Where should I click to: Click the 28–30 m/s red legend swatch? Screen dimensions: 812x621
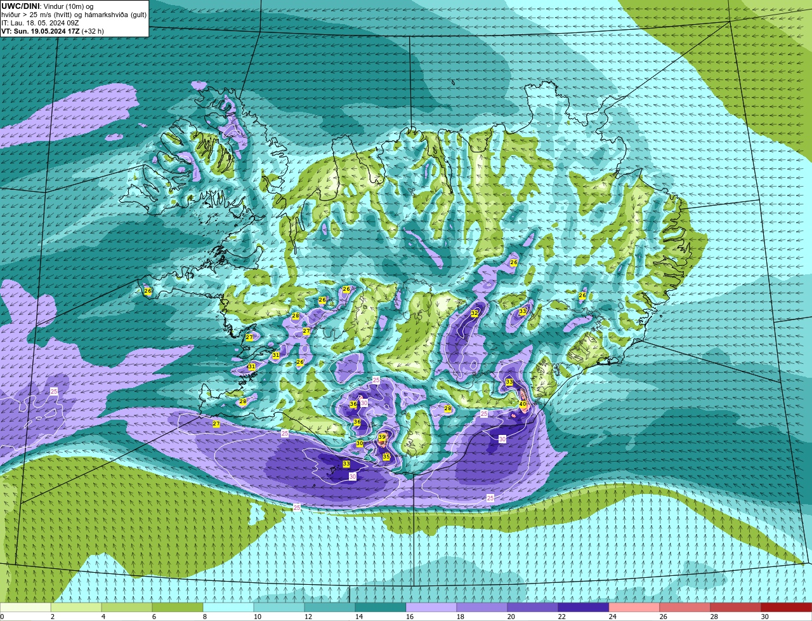click(737, 608)
